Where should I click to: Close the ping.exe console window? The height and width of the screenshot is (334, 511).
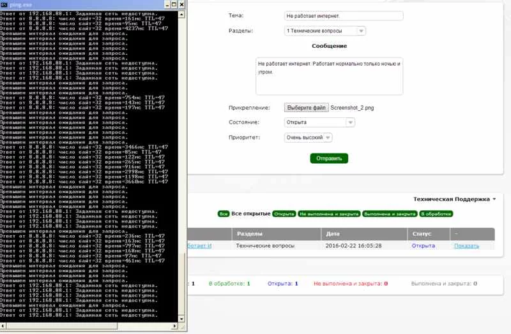coord(182,4)
